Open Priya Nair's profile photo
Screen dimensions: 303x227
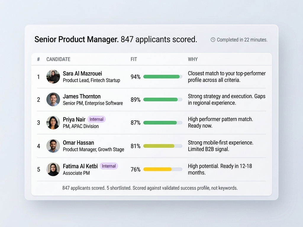click(53, 123)
